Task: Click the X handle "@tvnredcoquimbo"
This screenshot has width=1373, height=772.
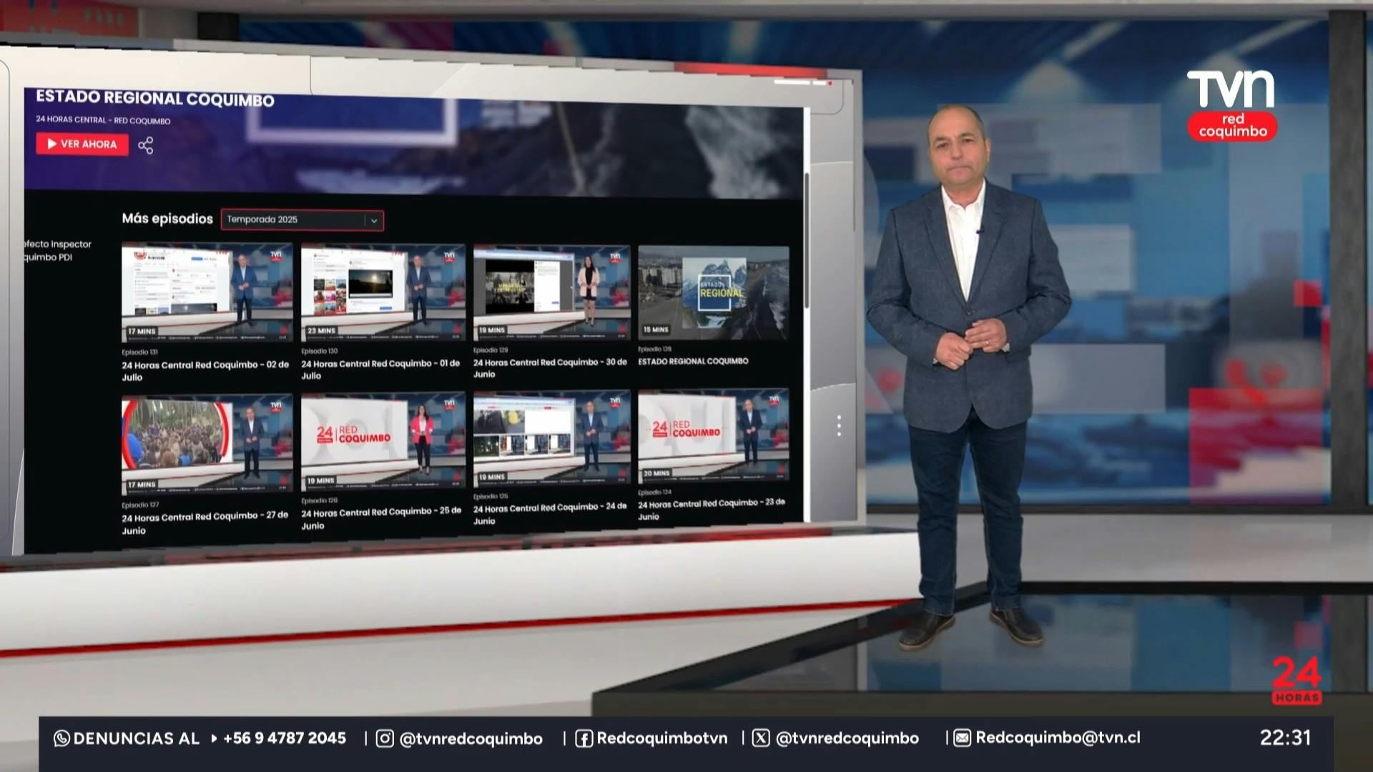Action: 847,738
